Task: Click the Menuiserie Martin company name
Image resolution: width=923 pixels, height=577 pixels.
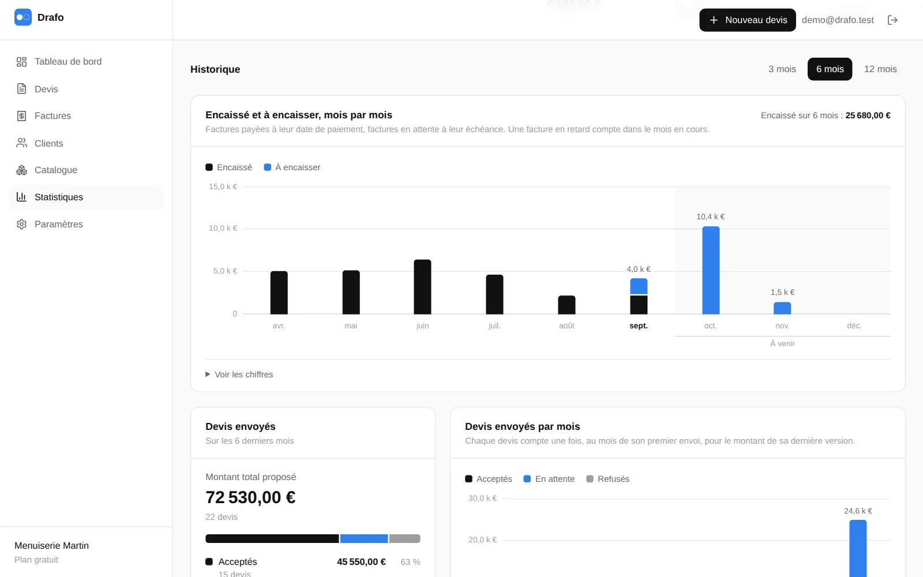Action: point(51,546)
